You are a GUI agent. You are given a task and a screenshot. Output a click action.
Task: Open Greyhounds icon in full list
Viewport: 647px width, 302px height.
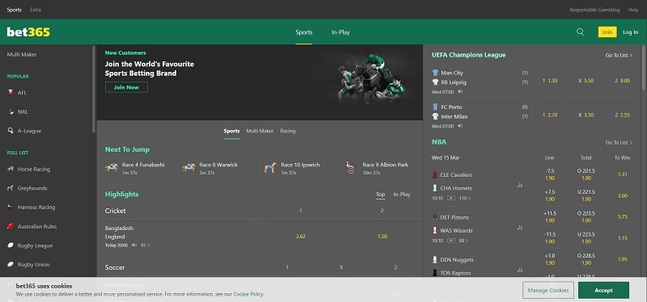point(11,188)
